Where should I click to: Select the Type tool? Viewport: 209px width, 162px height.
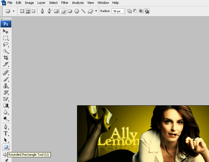coord(6,133)
